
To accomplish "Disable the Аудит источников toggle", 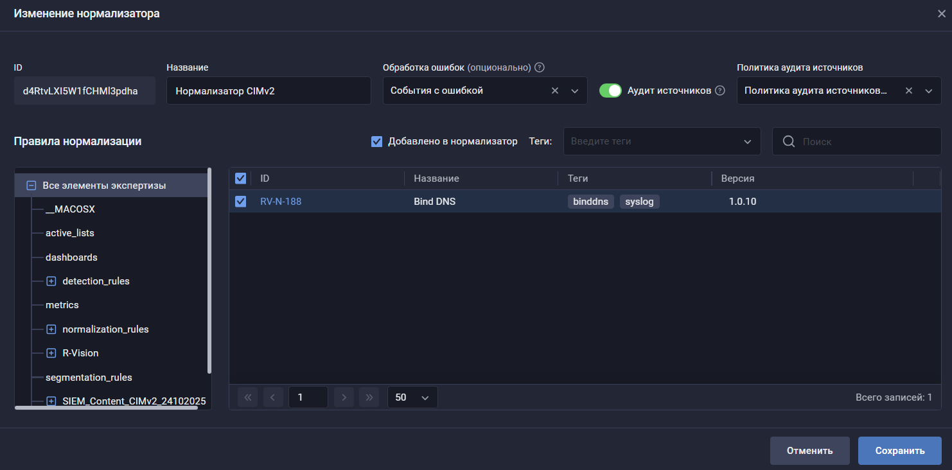I will click(610, 91).
